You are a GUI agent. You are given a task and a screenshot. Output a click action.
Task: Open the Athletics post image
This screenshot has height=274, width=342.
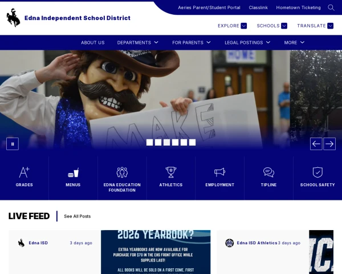(x=321, y=252)
